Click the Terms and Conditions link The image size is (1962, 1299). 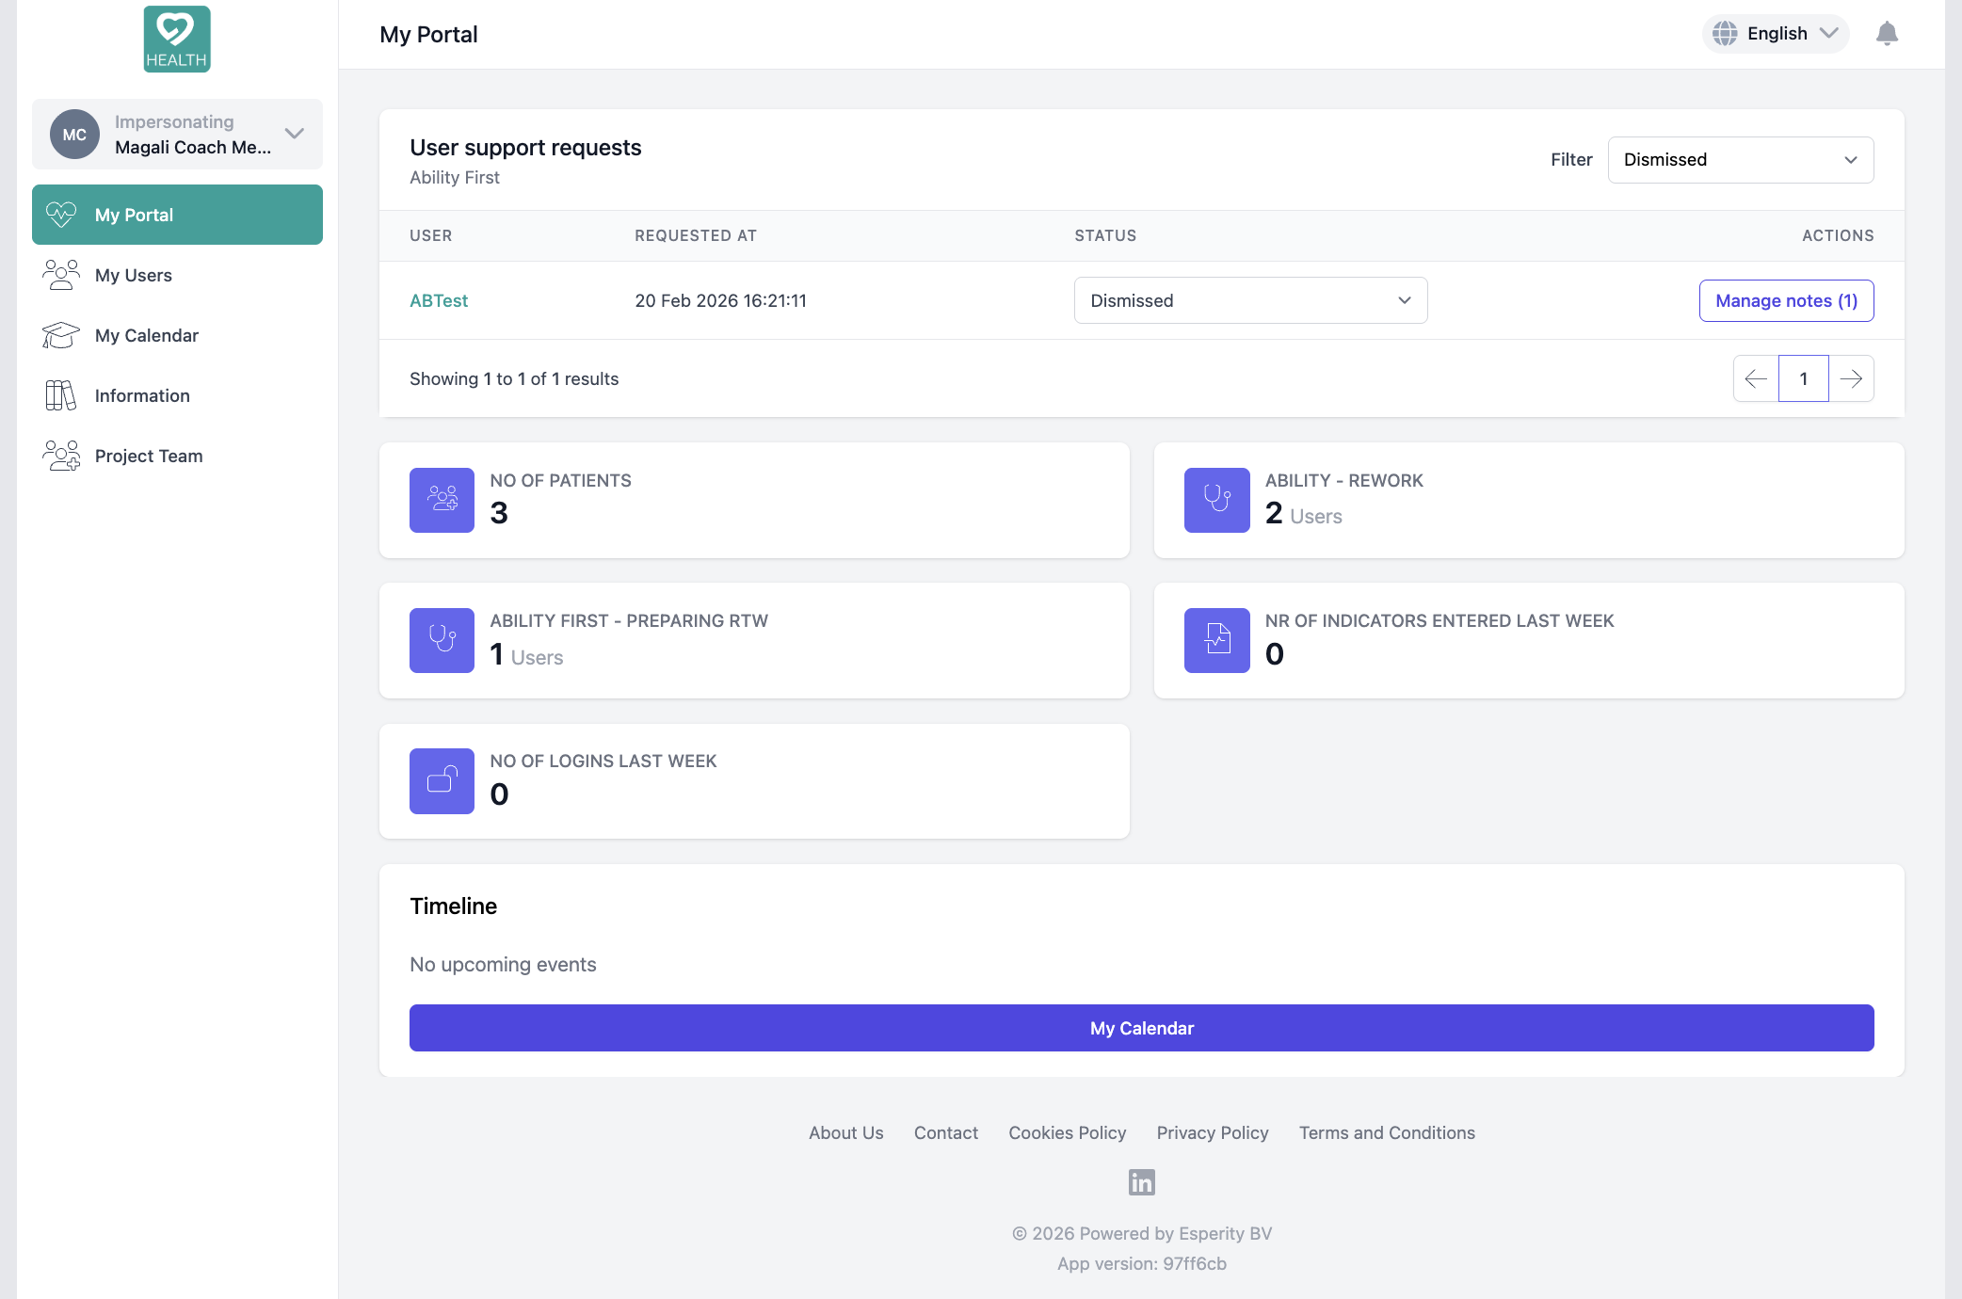(1386, 1132)
